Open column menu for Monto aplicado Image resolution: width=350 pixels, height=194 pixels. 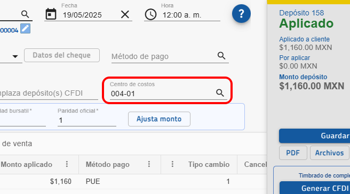pyautogui.click(x=67, y=164)
